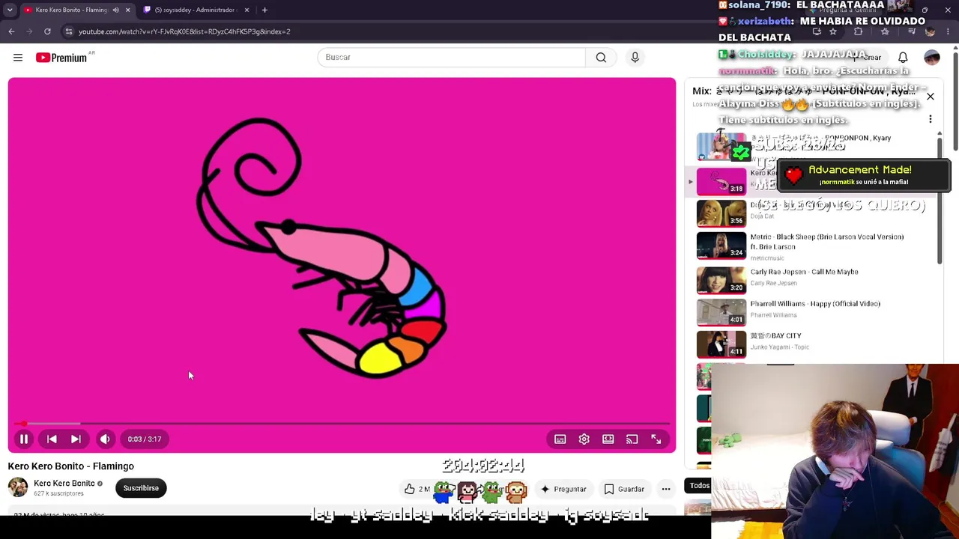
Task: Switch to the soysaddey Twitch tab
Action: pos(196,10)
